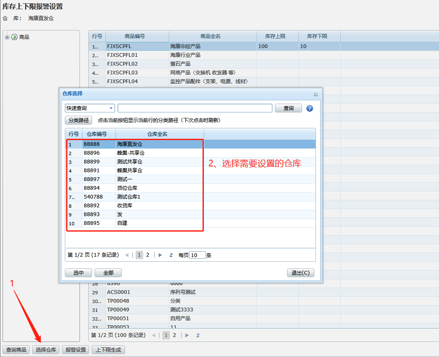Viewport: 439px width, 357px height.
Task: Click the 报警设置 button
Action: click(x=76, y=350)
